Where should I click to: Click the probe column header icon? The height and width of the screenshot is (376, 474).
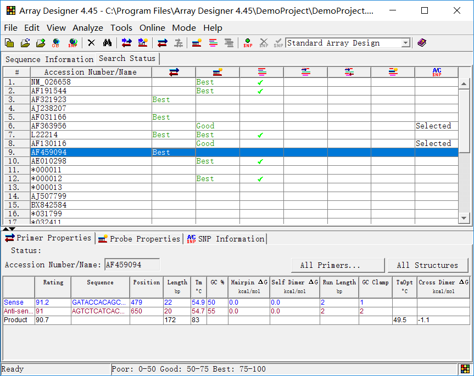point(218,72)
